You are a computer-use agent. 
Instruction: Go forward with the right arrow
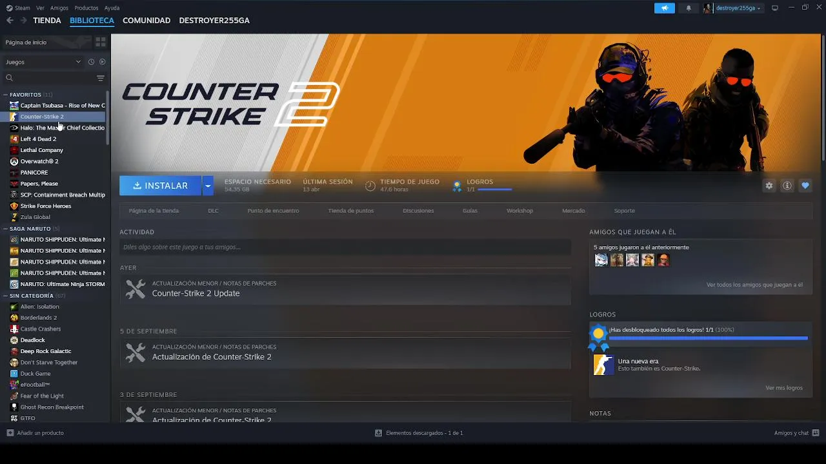point(23,21)
